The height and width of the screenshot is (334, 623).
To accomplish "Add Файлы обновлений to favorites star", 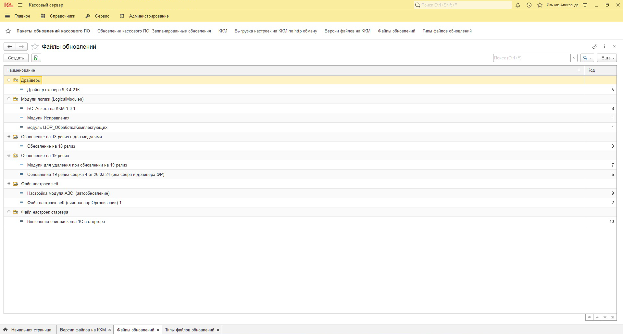I will pyautogui.click(x=35, y=47).
